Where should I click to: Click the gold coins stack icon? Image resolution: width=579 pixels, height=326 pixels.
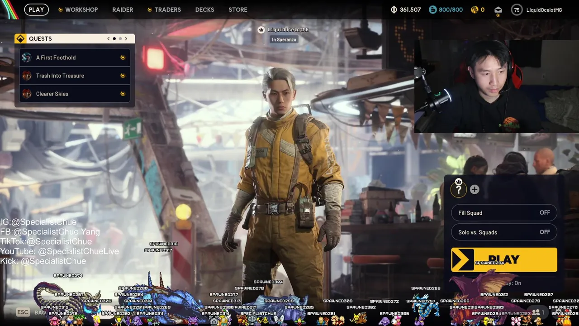tap(475, 10)
